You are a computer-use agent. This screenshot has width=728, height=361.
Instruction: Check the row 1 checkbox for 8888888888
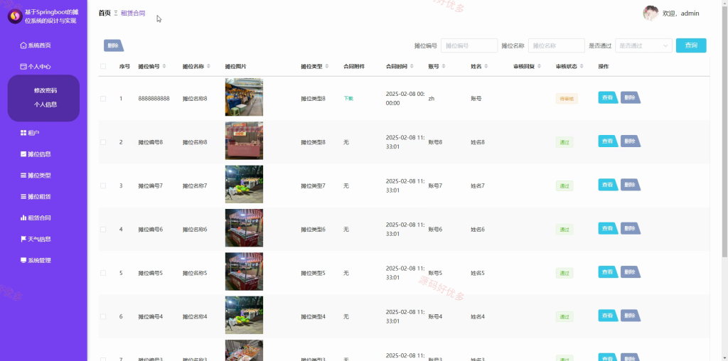(103, 99)
